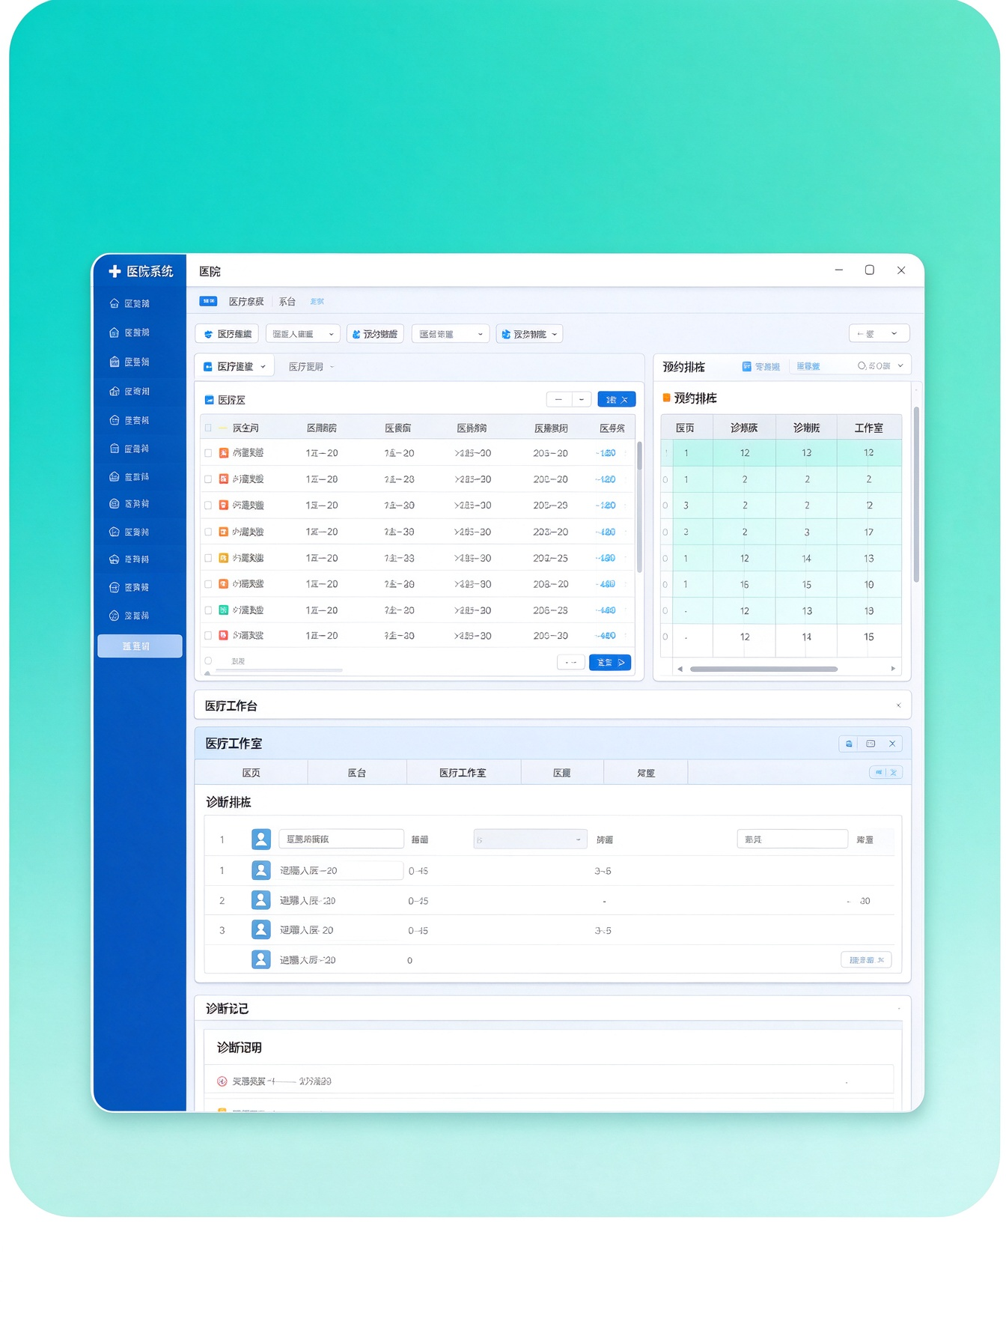This screenshot has height=1342, width=1006.
Task: Click the first text field in the diagnosis form row
Action: (x=341, y=839)
